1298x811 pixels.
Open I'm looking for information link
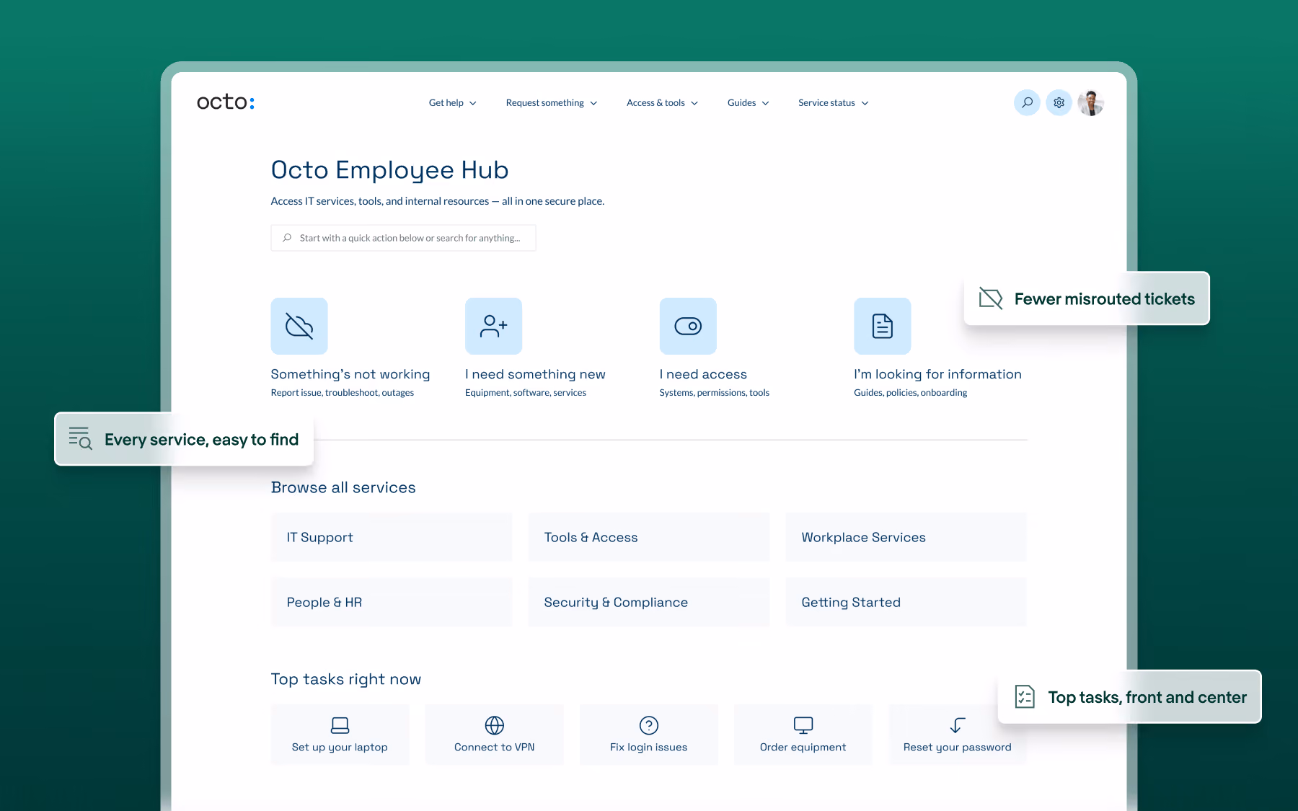click(937, 374)
